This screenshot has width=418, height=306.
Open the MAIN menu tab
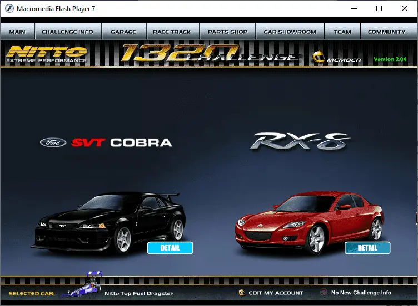click(17, 32)
